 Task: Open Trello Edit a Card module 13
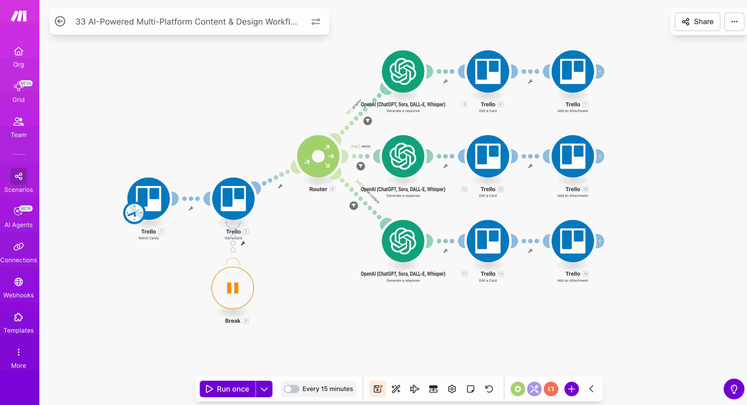click(488, 241)
